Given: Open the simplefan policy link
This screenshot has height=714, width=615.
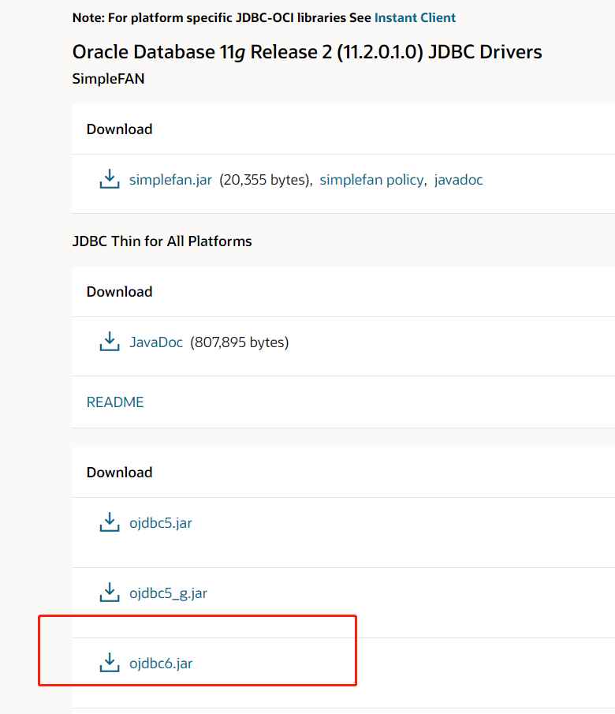Looking at the screenshot, I should 371,180.
